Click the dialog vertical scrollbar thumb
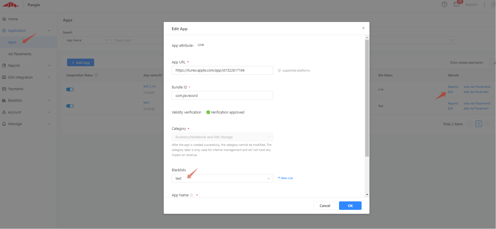This screenshot has width=496, height=229. click(x=367, y=98)
